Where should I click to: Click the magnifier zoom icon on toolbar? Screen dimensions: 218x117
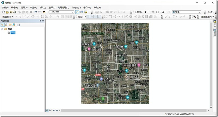pyautogui.click(x=195, y=17)
